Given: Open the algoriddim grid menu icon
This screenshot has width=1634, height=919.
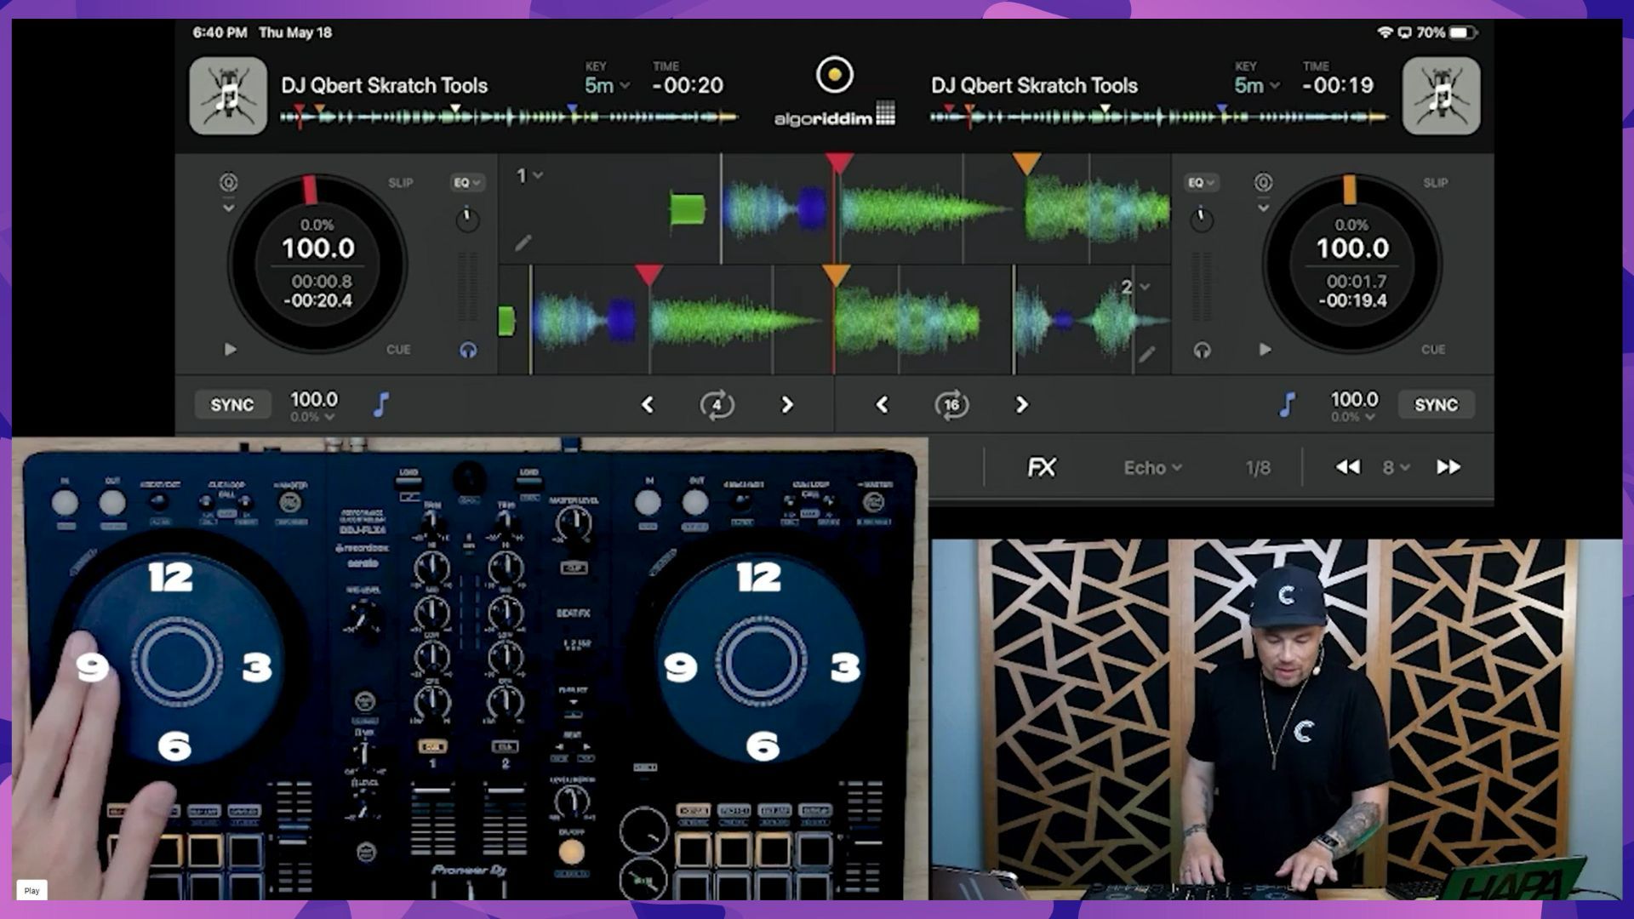Looking at the screenshot, I should 885,114.
